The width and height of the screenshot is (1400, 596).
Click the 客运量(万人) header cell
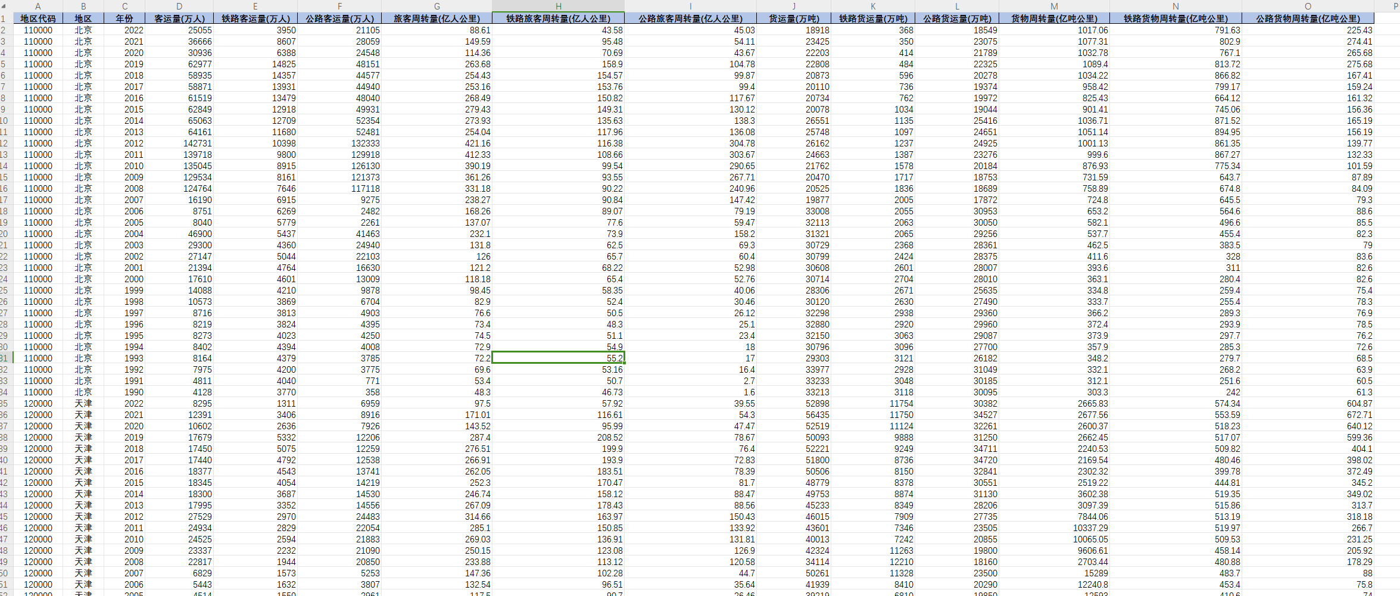click(179, 18)
